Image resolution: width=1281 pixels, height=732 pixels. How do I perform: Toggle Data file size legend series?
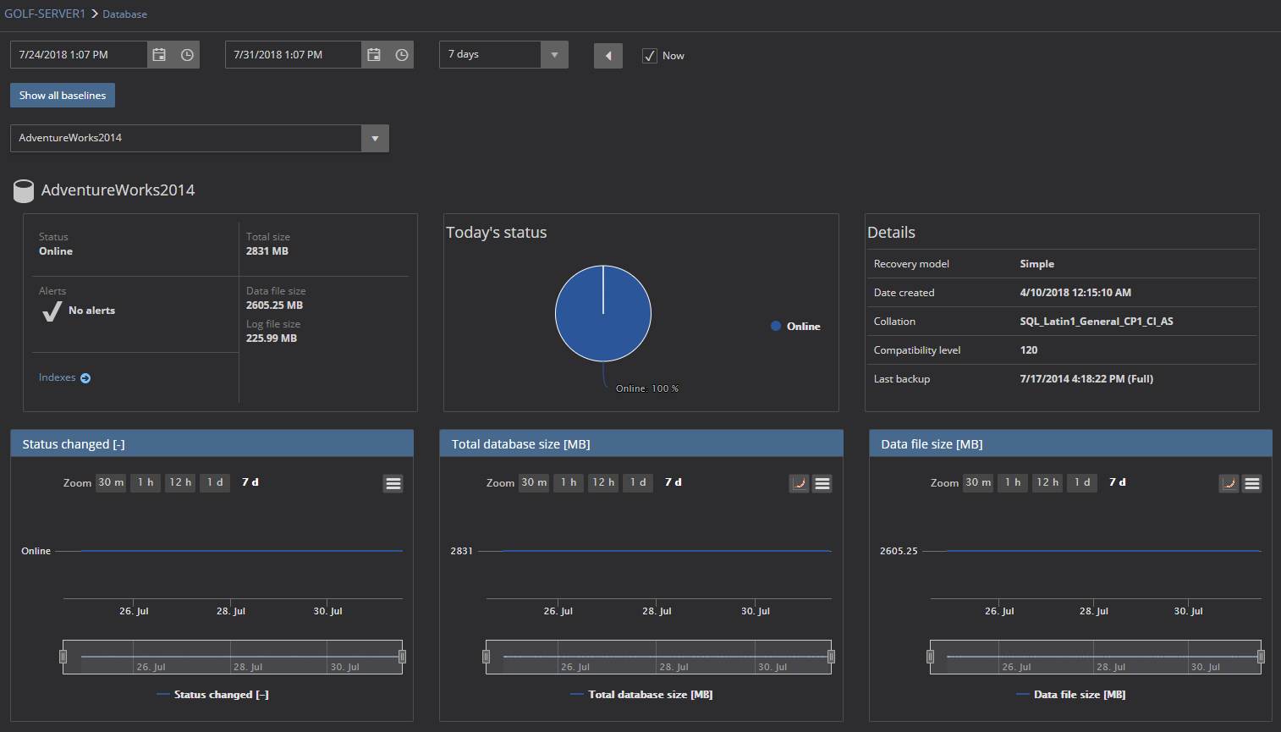(1071, 695)
